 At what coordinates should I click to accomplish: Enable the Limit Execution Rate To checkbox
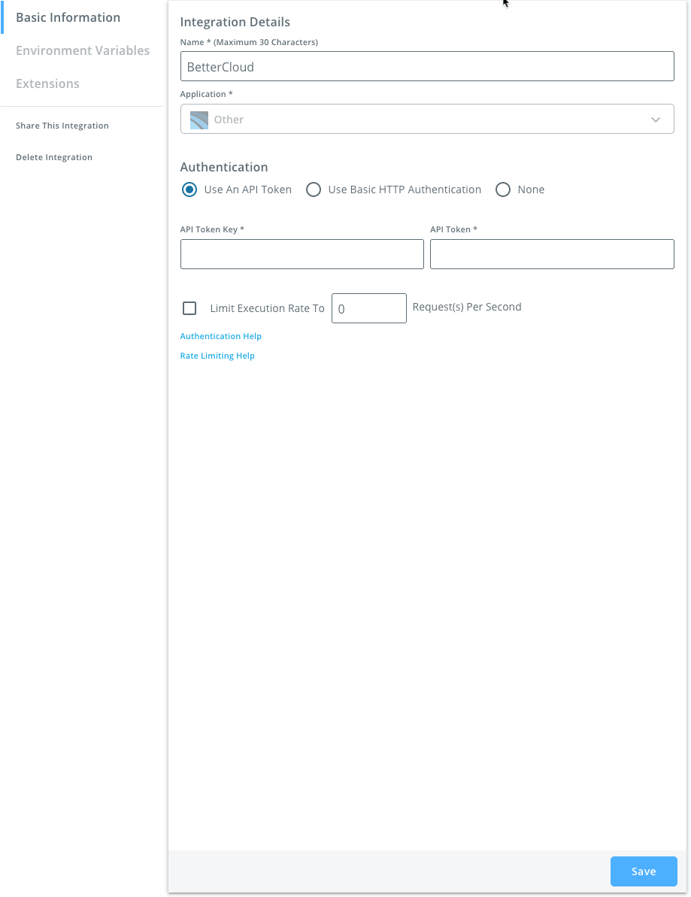(x=189, y=308)
